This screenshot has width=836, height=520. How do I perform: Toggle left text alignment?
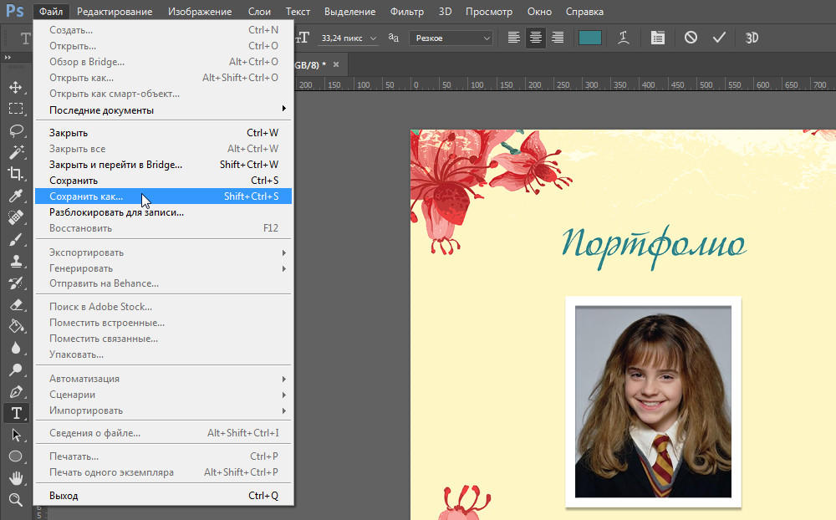point(513,38)
